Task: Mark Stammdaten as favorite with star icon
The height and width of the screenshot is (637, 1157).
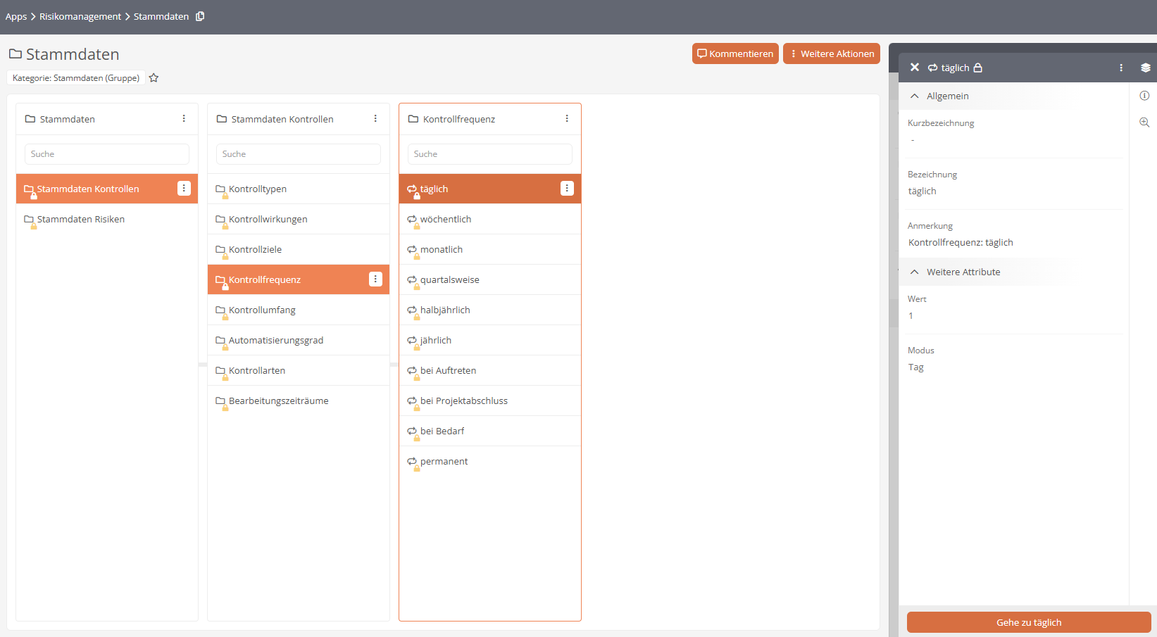Action: click(x=154, y=78)
